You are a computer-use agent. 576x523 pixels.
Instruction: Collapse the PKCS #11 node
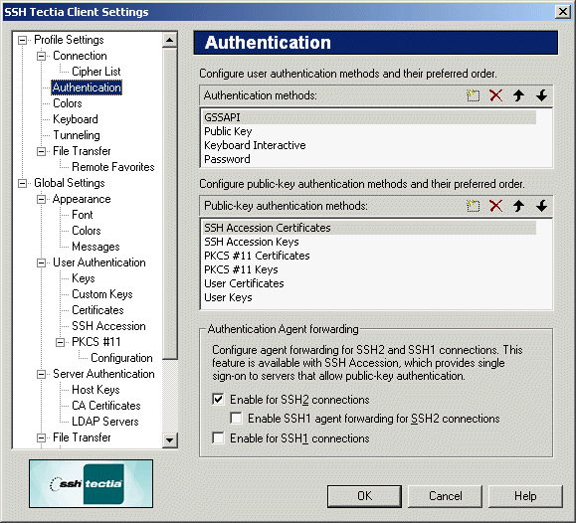point(60,342)
